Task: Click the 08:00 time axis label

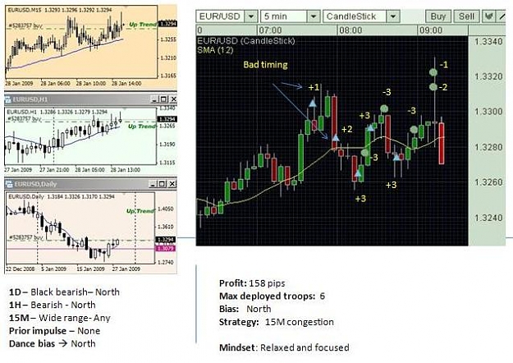Action: (x=350, y=30)
